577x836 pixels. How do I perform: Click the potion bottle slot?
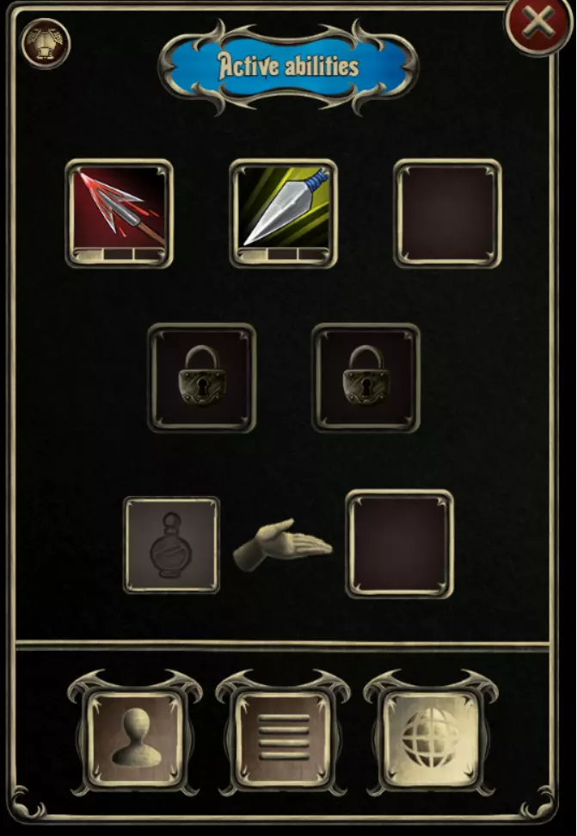tap(171, 545)
